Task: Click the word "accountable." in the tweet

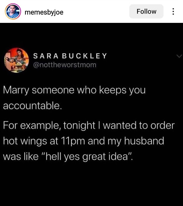Action: click(x=33, y=106)
